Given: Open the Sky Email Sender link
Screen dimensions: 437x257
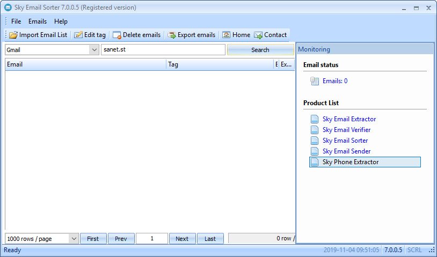Looking at the screenshot, I should click(346, 151).
